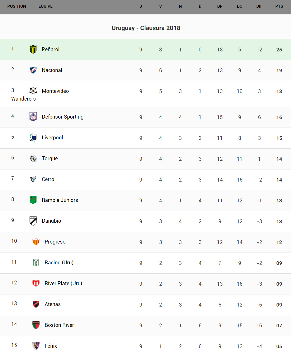
Task: Click the Liverpool club crest icon
Action: pos(33,138)
